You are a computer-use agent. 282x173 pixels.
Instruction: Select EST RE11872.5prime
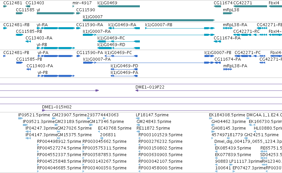pos(153,128)
